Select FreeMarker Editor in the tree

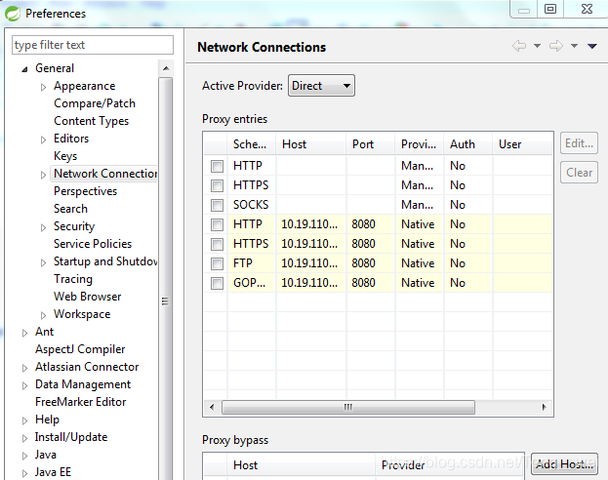(80, 402)
